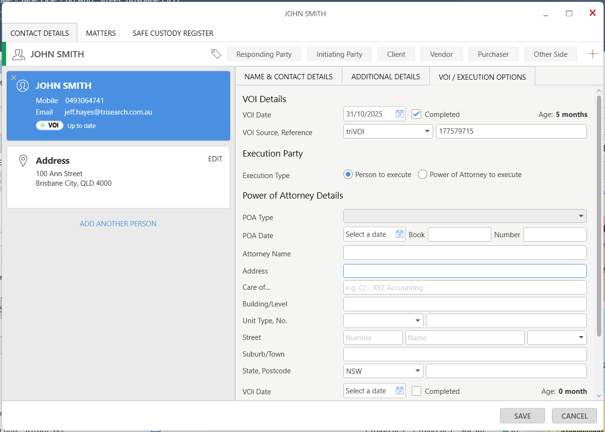This screenshot has width=605, height=432.
Task: Remove John Smith card with X icon
Action: point(13,77)
